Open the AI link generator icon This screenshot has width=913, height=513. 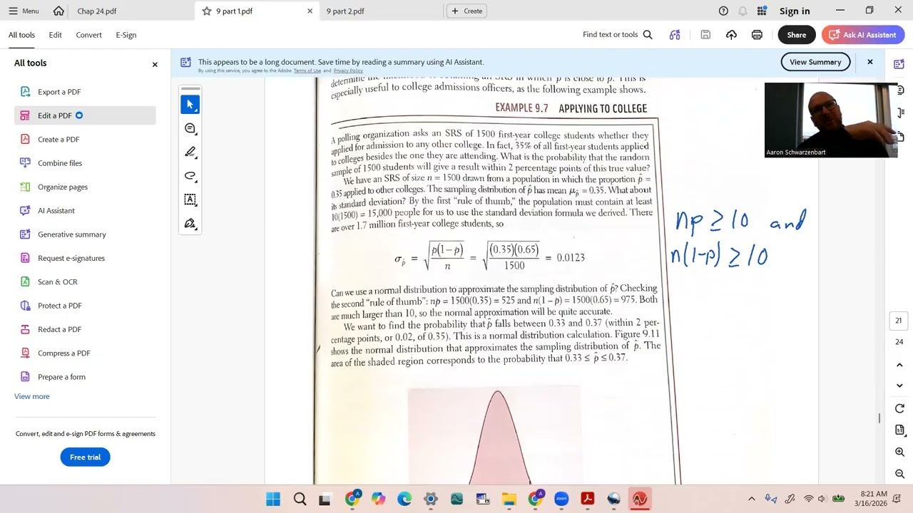675,35
